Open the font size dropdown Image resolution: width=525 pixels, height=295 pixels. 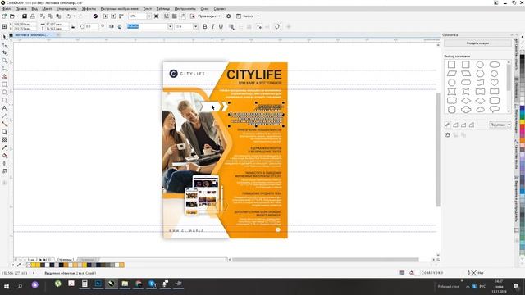coord(195,26)
